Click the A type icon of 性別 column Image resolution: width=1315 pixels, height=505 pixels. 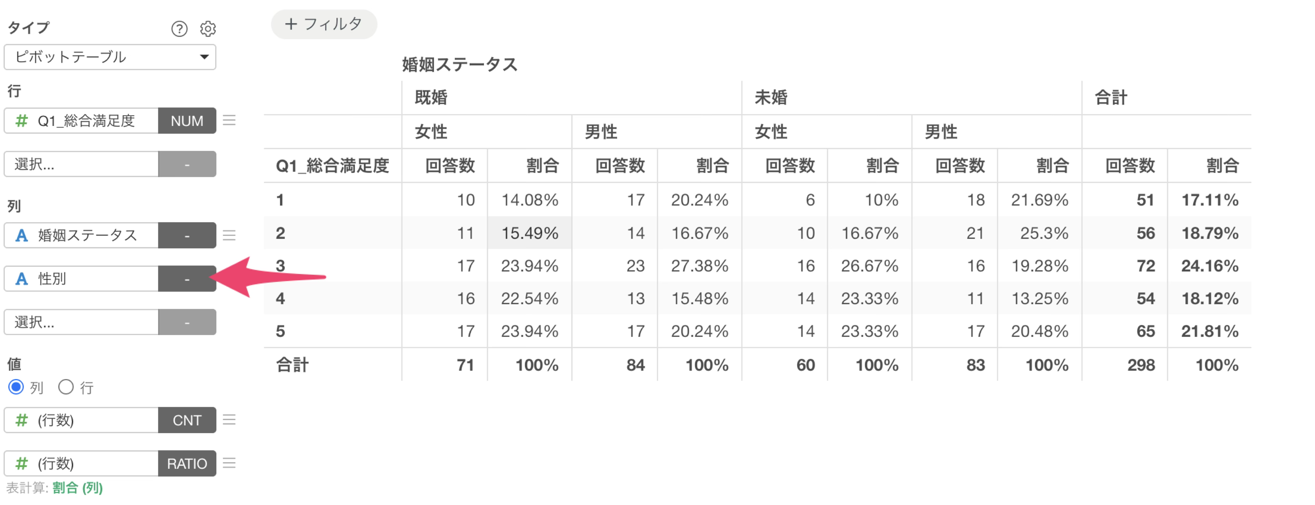point(22,279)
